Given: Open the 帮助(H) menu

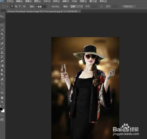Looking at the screenshot, I should (103, 1).
